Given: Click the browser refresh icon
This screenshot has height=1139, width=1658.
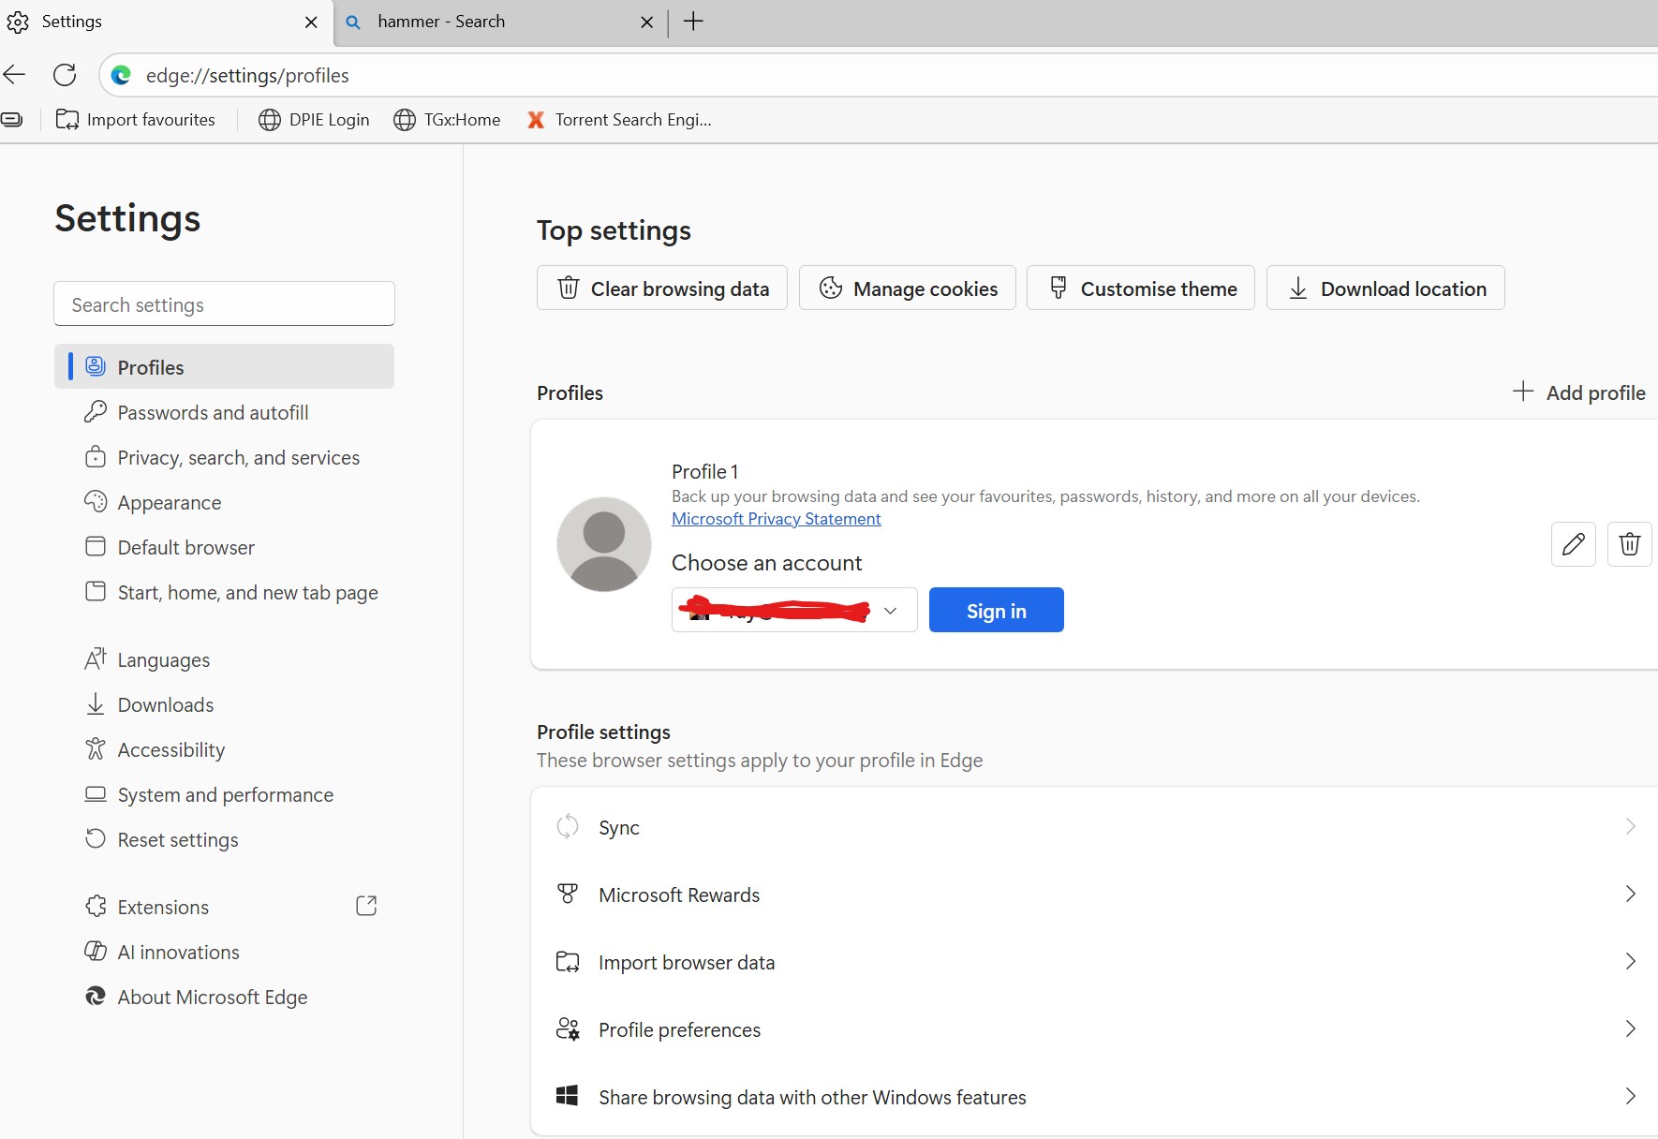Looking at the screenshot, I should [x=65, y=75].
